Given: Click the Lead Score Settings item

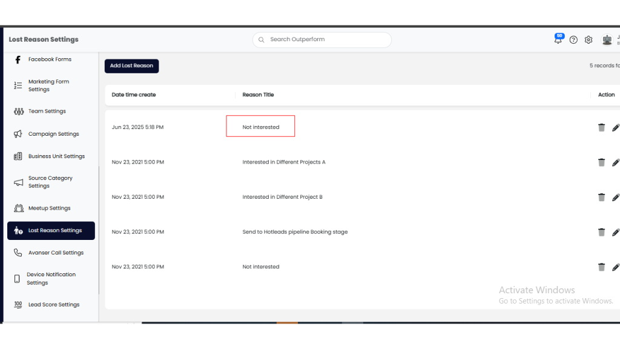Looking at the screenshot, I should [x=53, y=305].
